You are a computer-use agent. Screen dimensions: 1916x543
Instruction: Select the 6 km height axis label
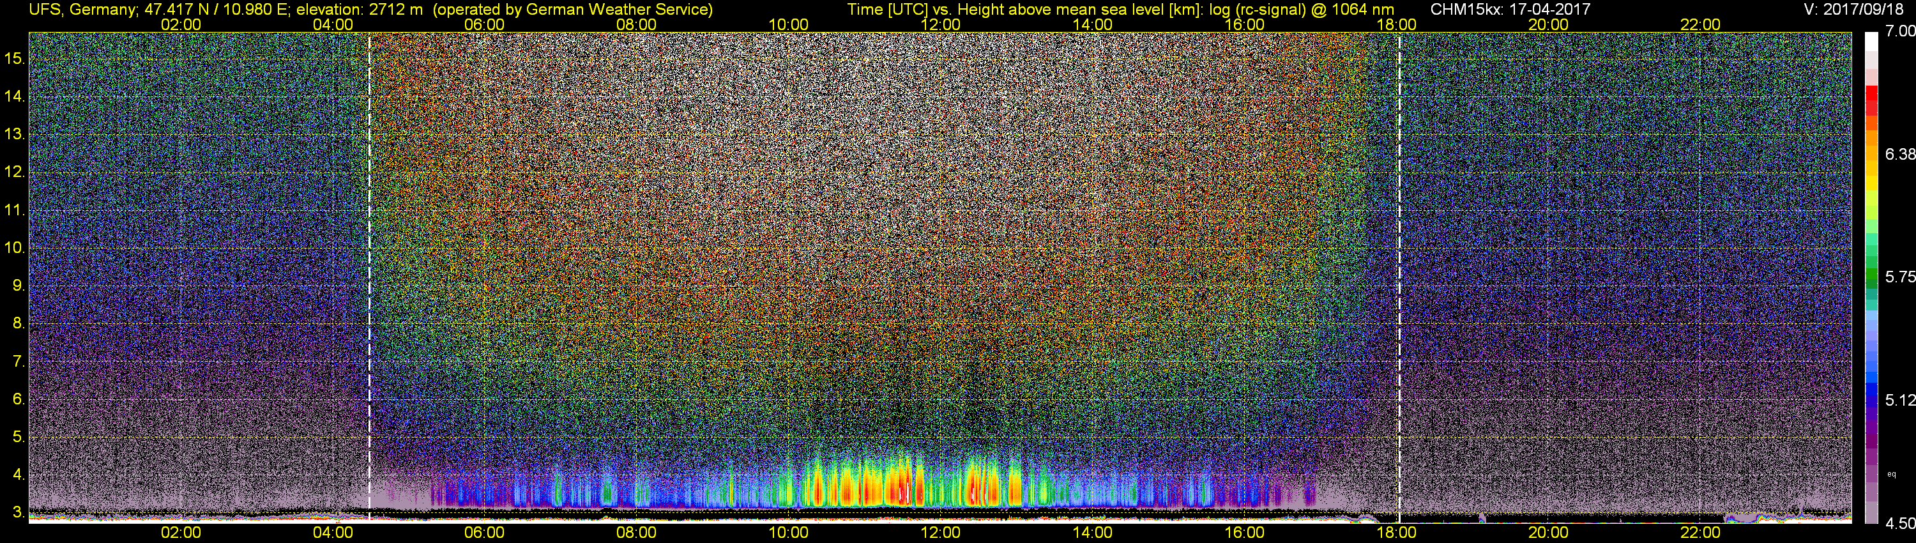pyautogui.click(x=17, y=399)
